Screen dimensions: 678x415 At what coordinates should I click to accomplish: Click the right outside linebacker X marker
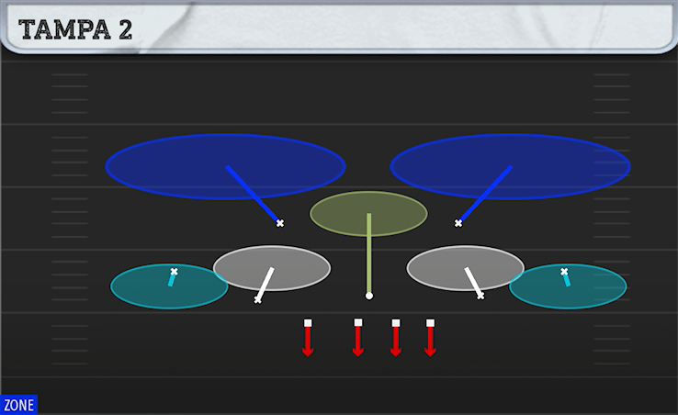(x=480, y=297)
